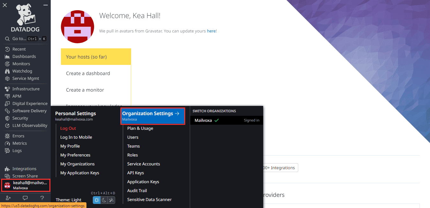This screenshot has width=430, height=208.
Task: Select Create a monitor tab
Action: 96,90
